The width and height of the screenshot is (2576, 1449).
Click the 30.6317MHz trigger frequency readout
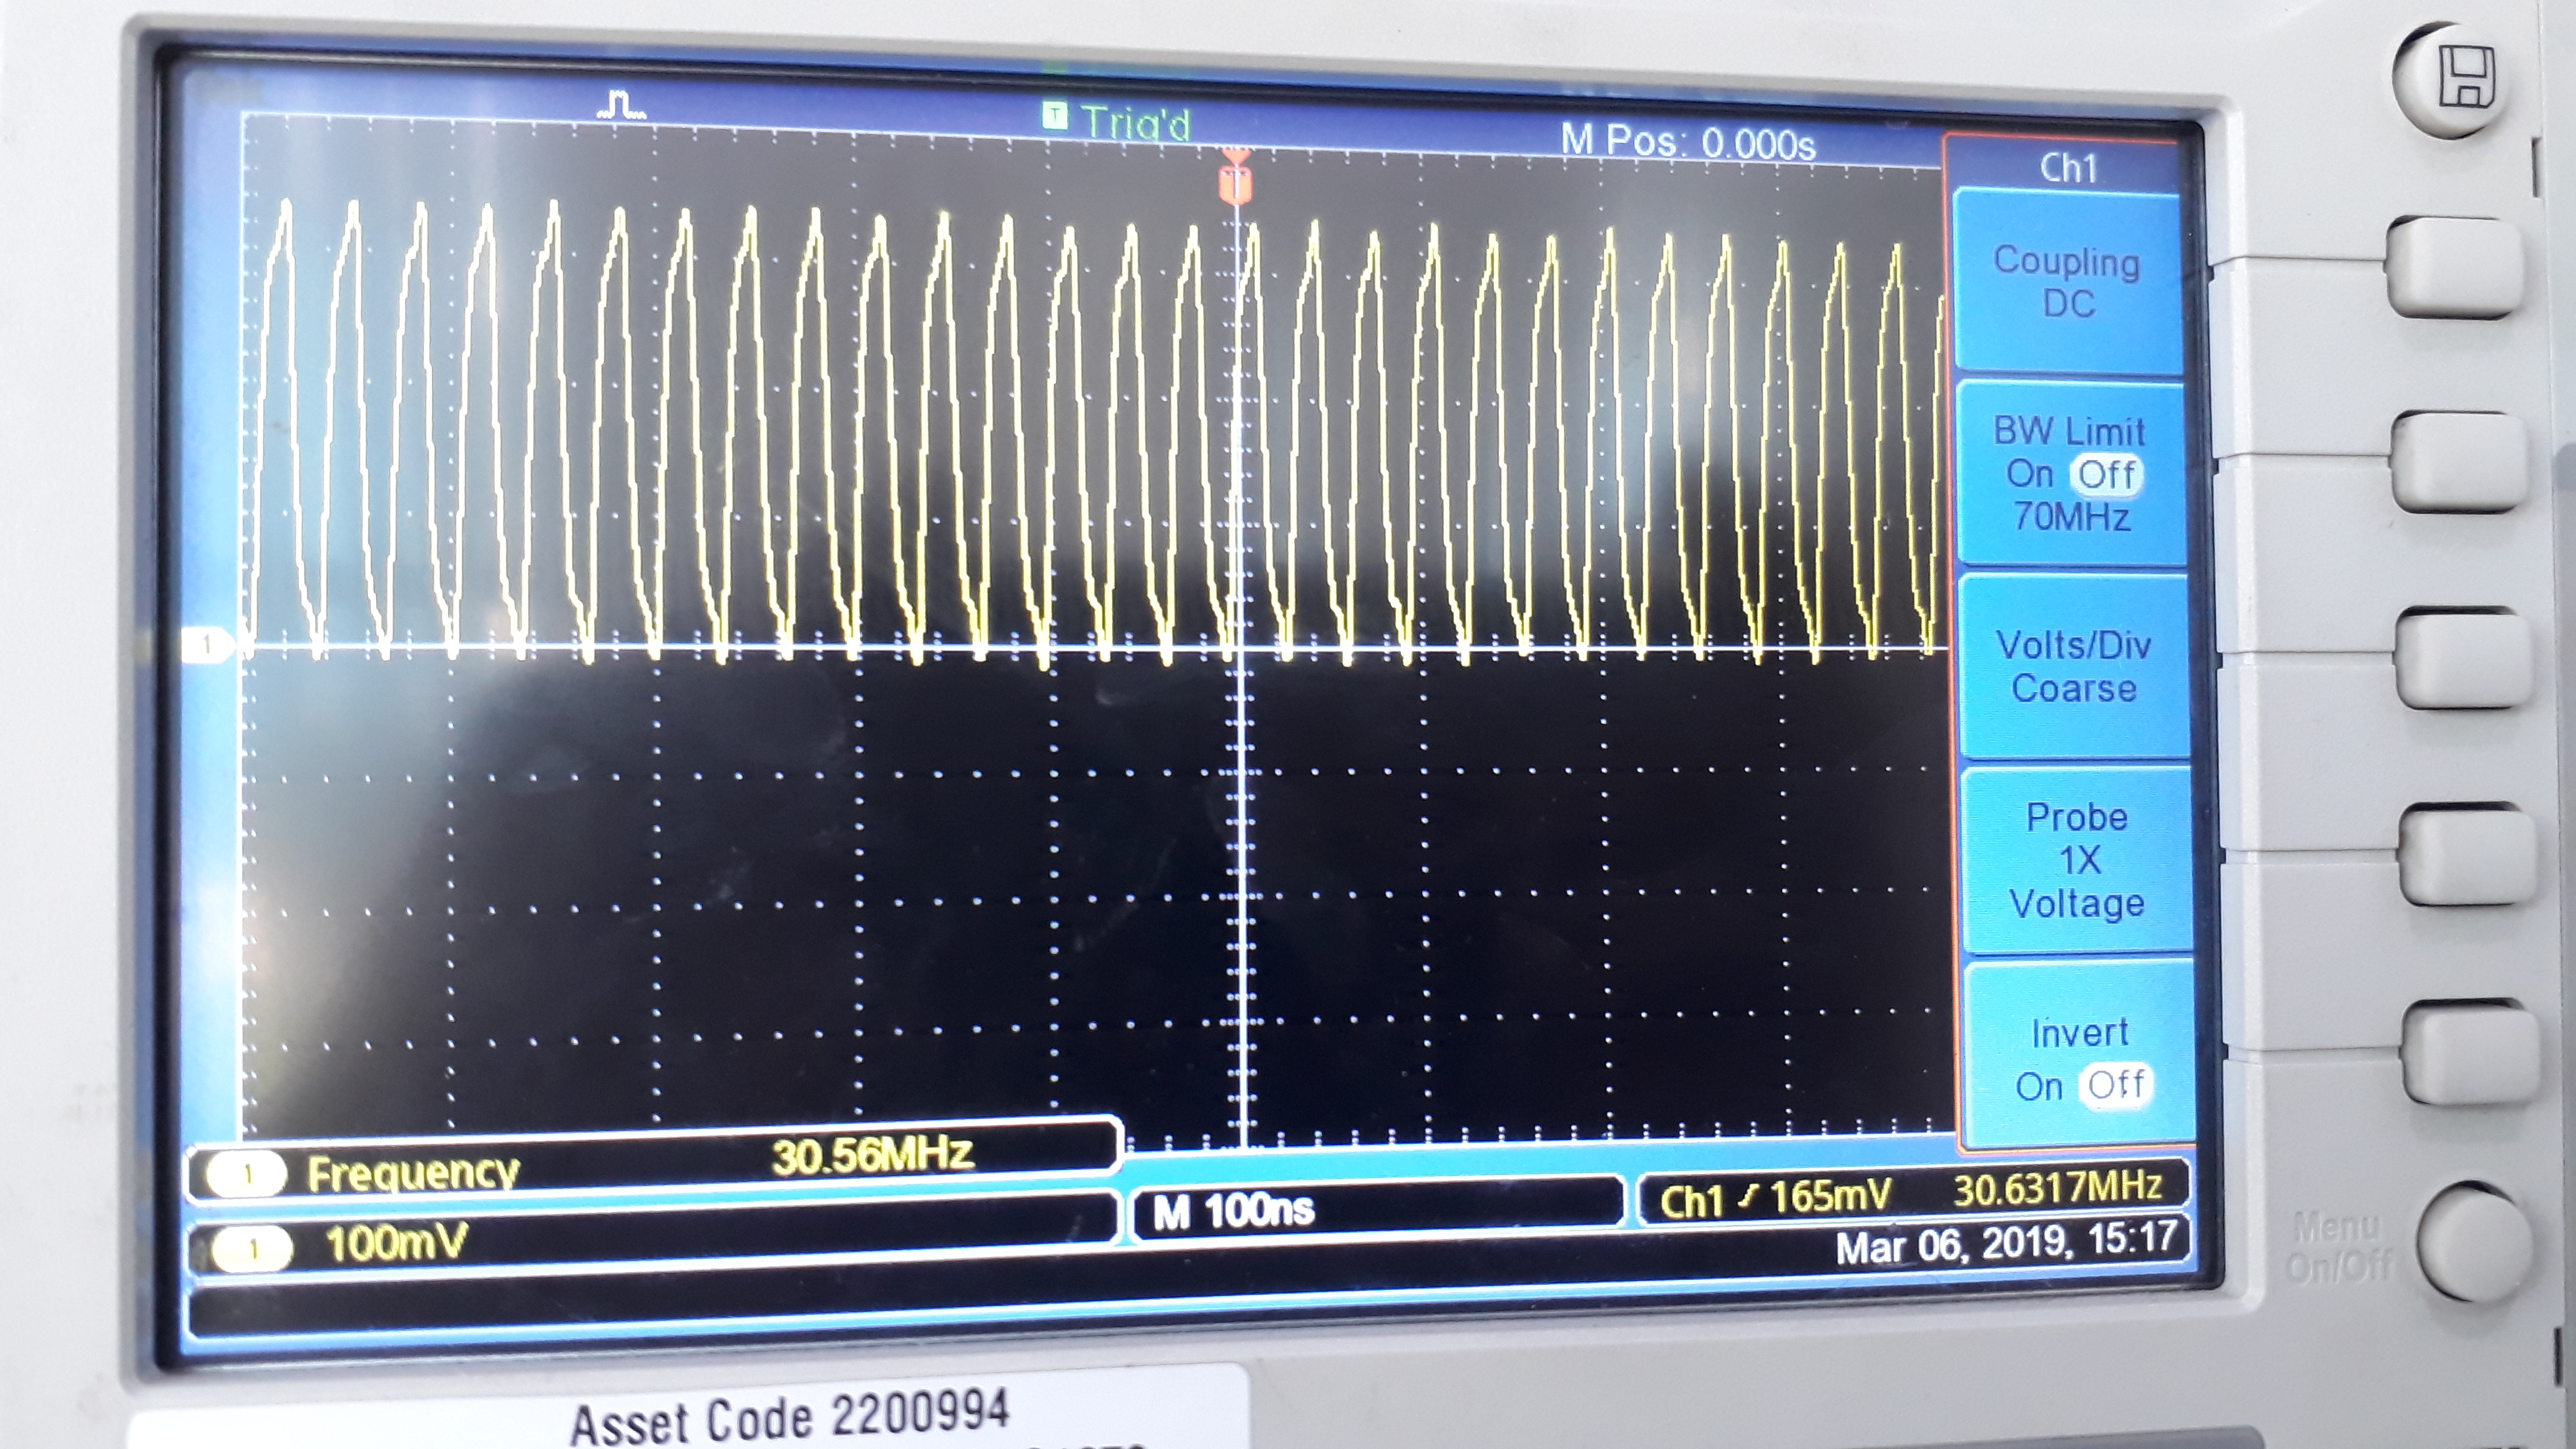pos(2058,1188)
